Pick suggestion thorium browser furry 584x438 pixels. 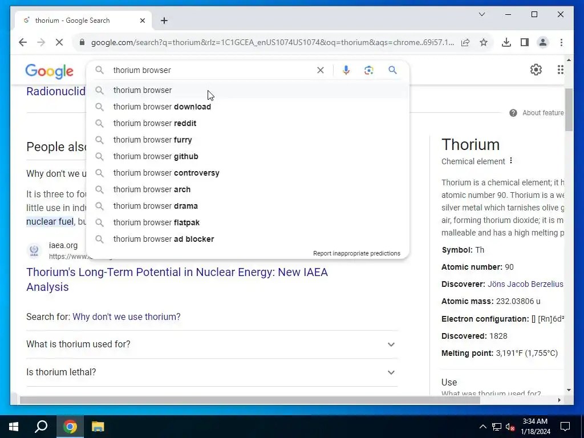[248, 140]
